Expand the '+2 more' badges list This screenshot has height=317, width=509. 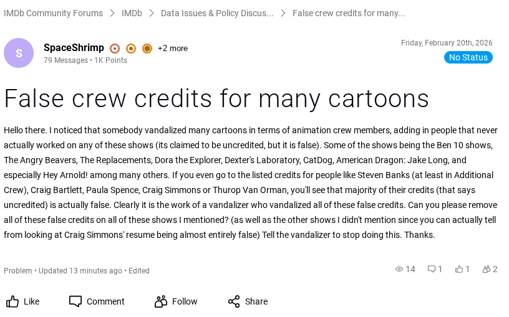coord(172,49)
